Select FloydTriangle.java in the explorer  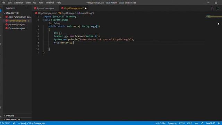tap(17, 21)
